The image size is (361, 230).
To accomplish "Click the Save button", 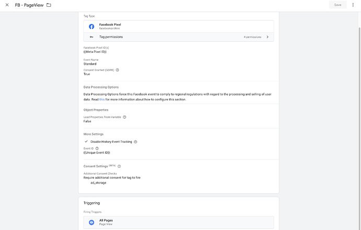I will click(338, 5).
